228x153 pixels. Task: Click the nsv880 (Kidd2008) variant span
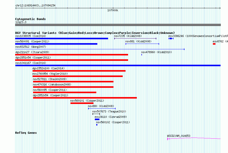tap(102, 109)
